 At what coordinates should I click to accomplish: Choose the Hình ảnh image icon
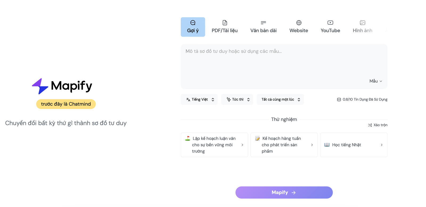pos(362,23)
